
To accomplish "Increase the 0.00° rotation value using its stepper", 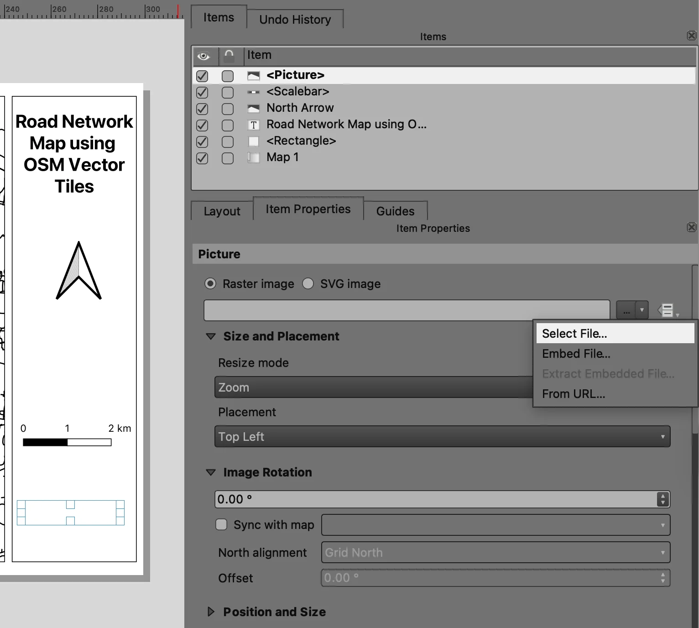I will pyautogui.click(x=662, y=497).
